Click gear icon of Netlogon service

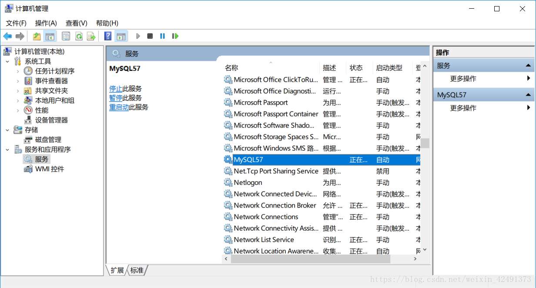coord(228,183)
